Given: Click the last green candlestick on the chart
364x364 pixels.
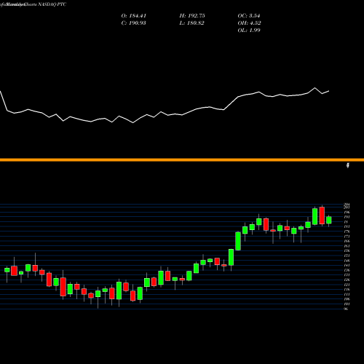Looking at the screenshot, I should 329,220.
